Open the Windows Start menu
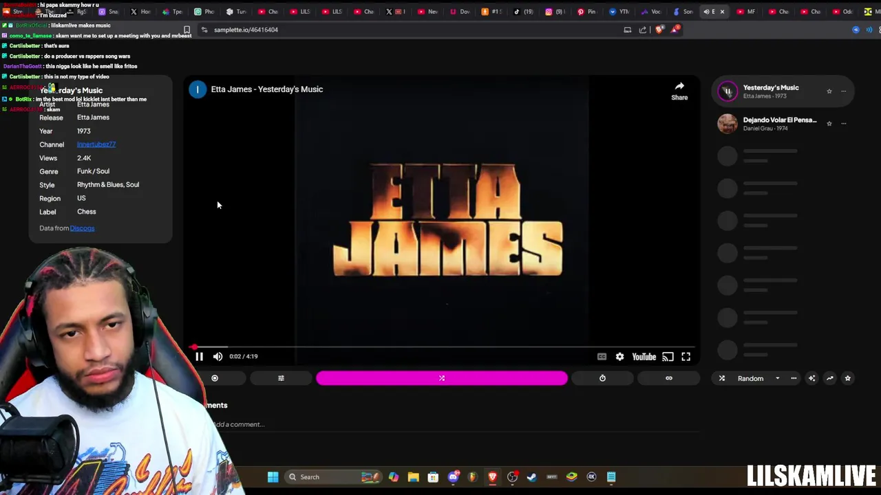881x495 pixels. 273,477
